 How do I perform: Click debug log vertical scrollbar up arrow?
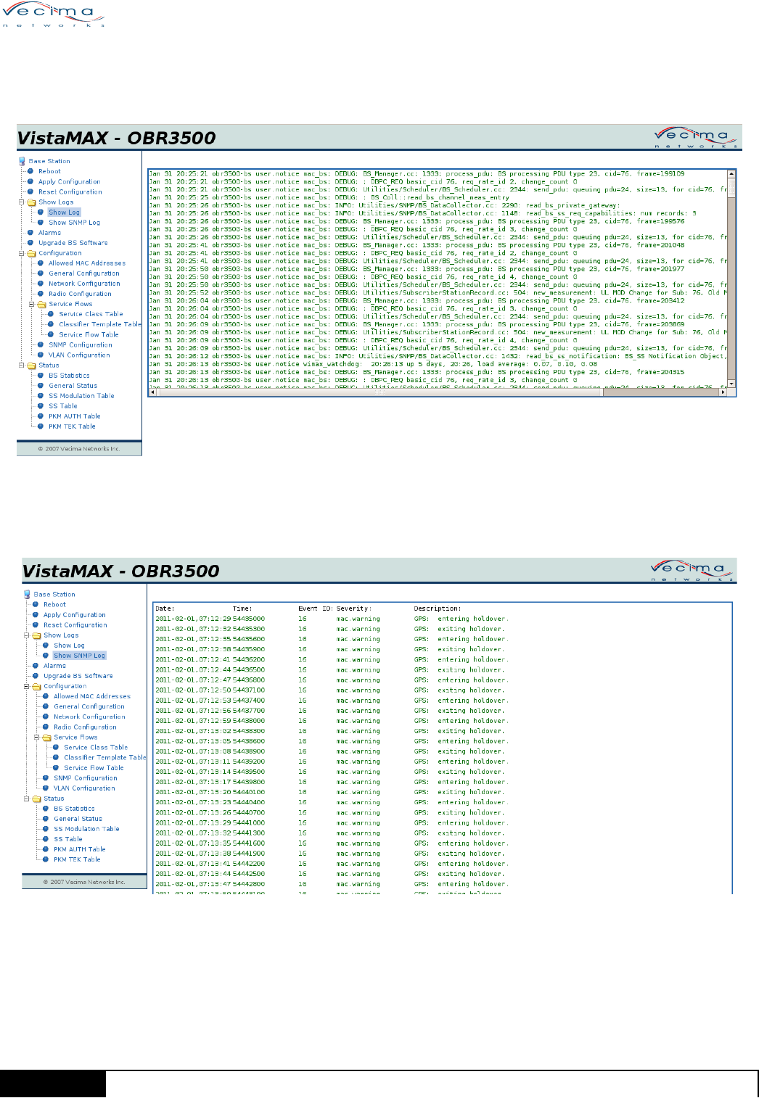(731, 175)
